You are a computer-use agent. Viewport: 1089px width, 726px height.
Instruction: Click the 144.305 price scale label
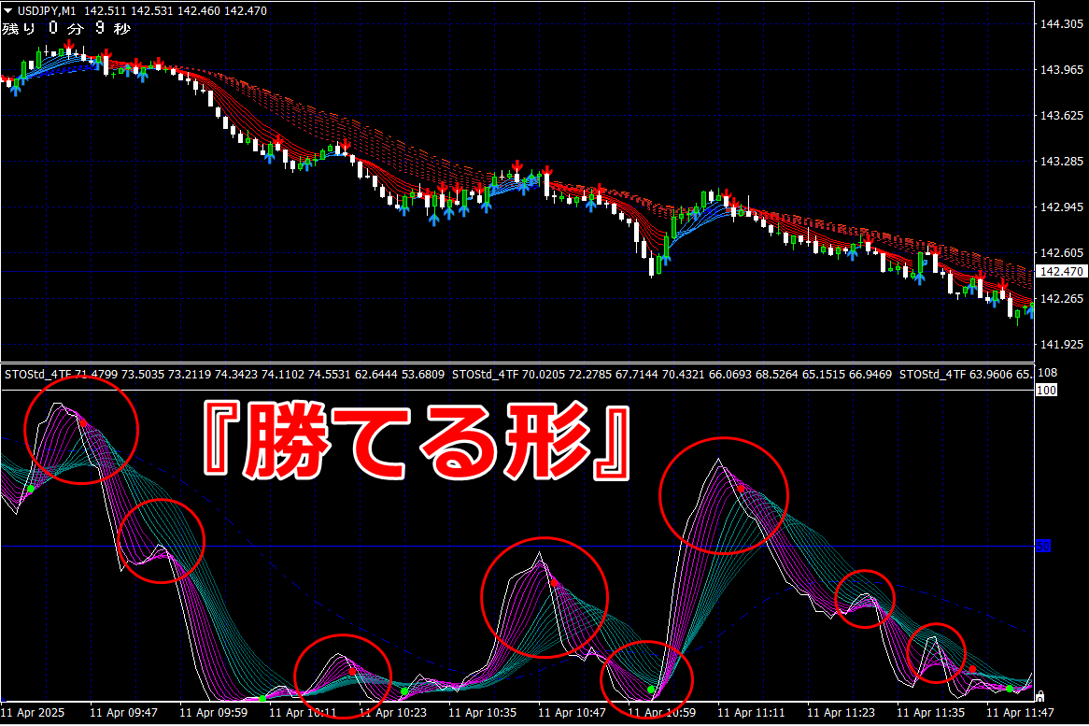point(1061,24)
